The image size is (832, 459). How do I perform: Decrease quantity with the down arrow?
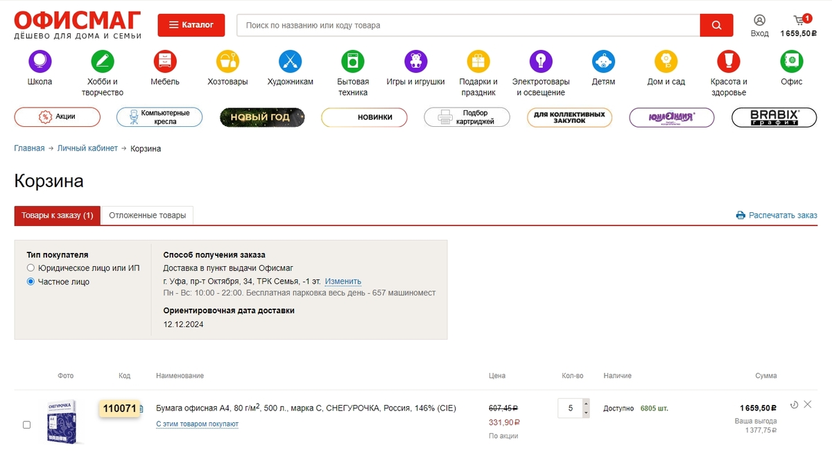[x=586, y=413]
